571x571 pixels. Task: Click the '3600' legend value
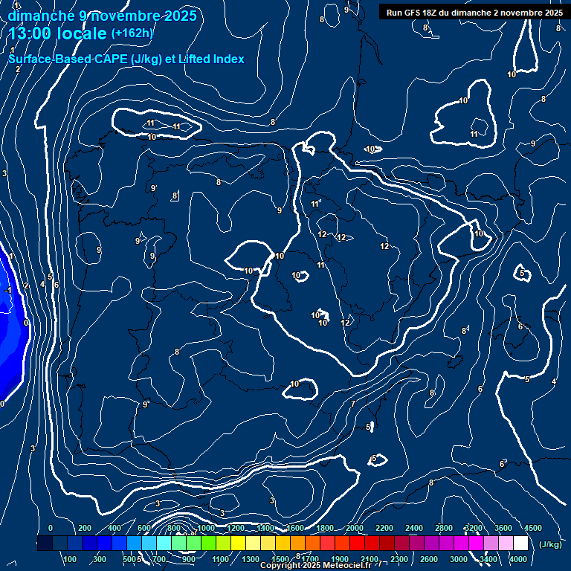(x=503, y=528)
